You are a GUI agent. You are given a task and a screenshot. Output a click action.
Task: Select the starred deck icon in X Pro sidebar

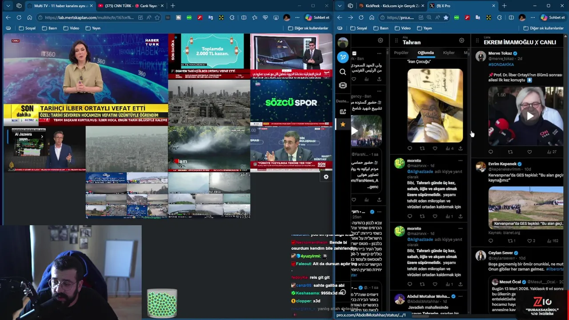[343, 125]
